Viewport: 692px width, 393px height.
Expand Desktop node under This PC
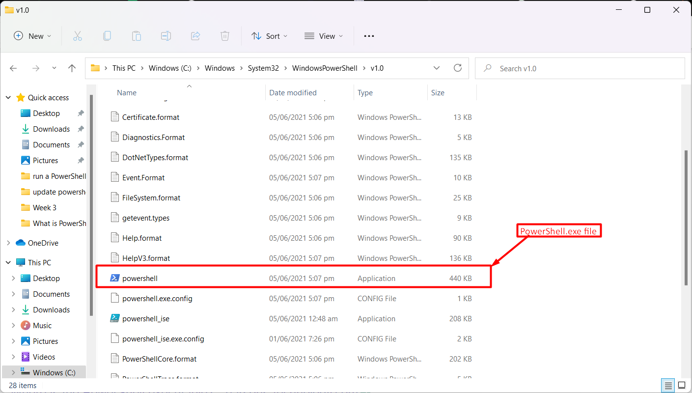pos(14,278)
